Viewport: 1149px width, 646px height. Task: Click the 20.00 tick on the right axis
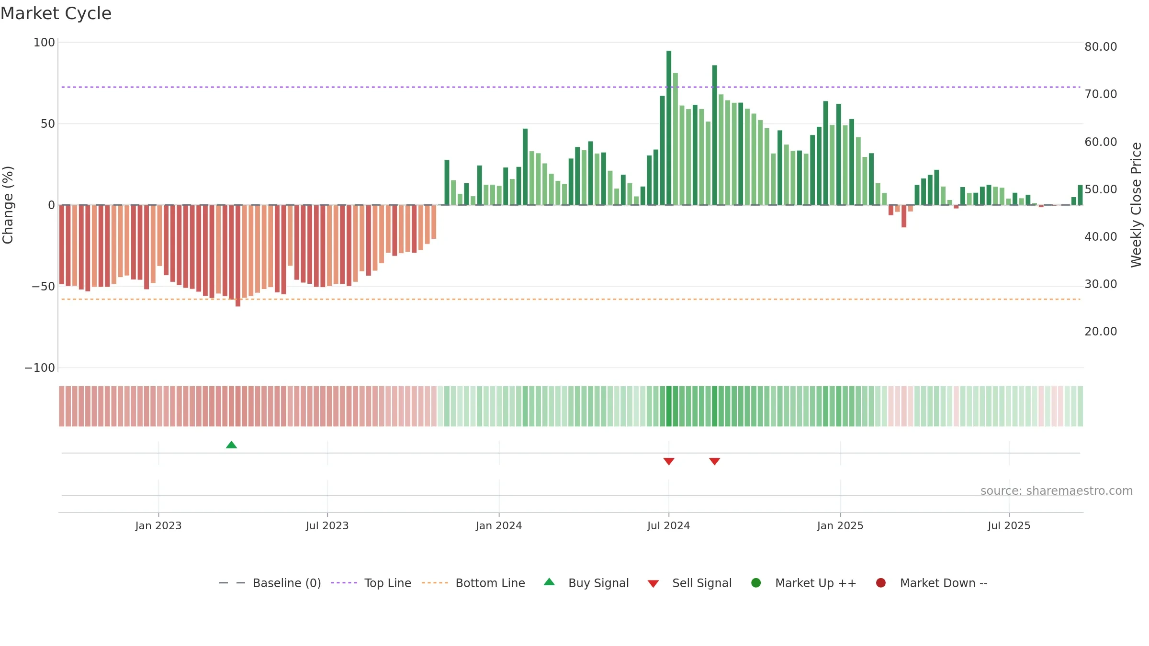[x=1101, y=332]
